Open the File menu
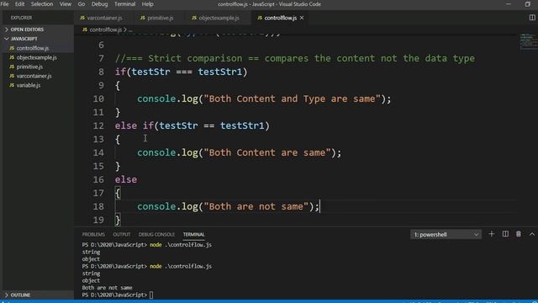 tap(4, 4)
